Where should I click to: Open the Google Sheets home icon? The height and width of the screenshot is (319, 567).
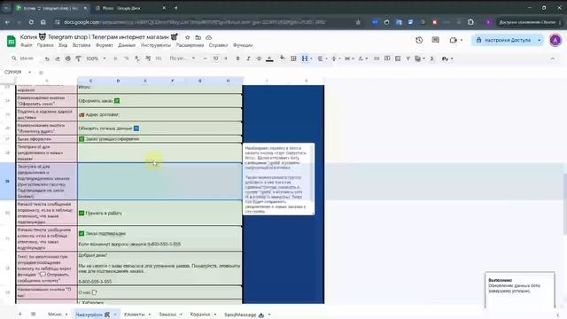[x=12, y=41]
